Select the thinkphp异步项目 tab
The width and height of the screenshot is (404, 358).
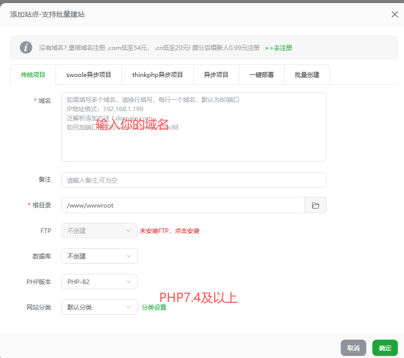157,74
